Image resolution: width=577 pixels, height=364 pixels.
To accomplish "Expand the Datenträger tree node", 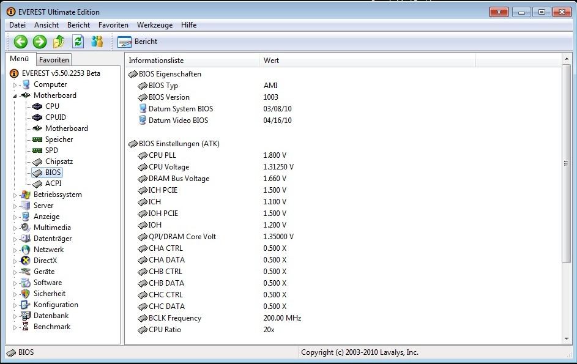I will 15,239.
